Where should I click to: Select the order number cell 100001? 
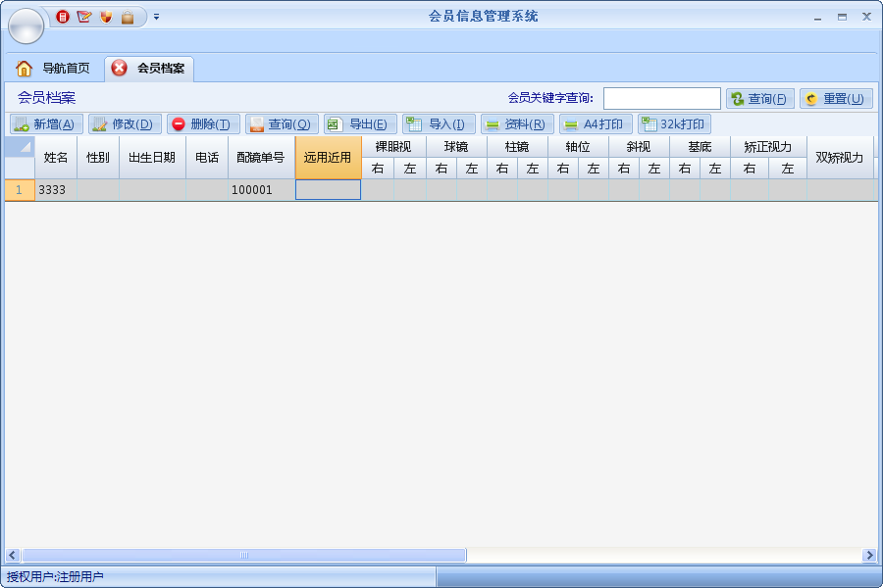tap(261, 190)
